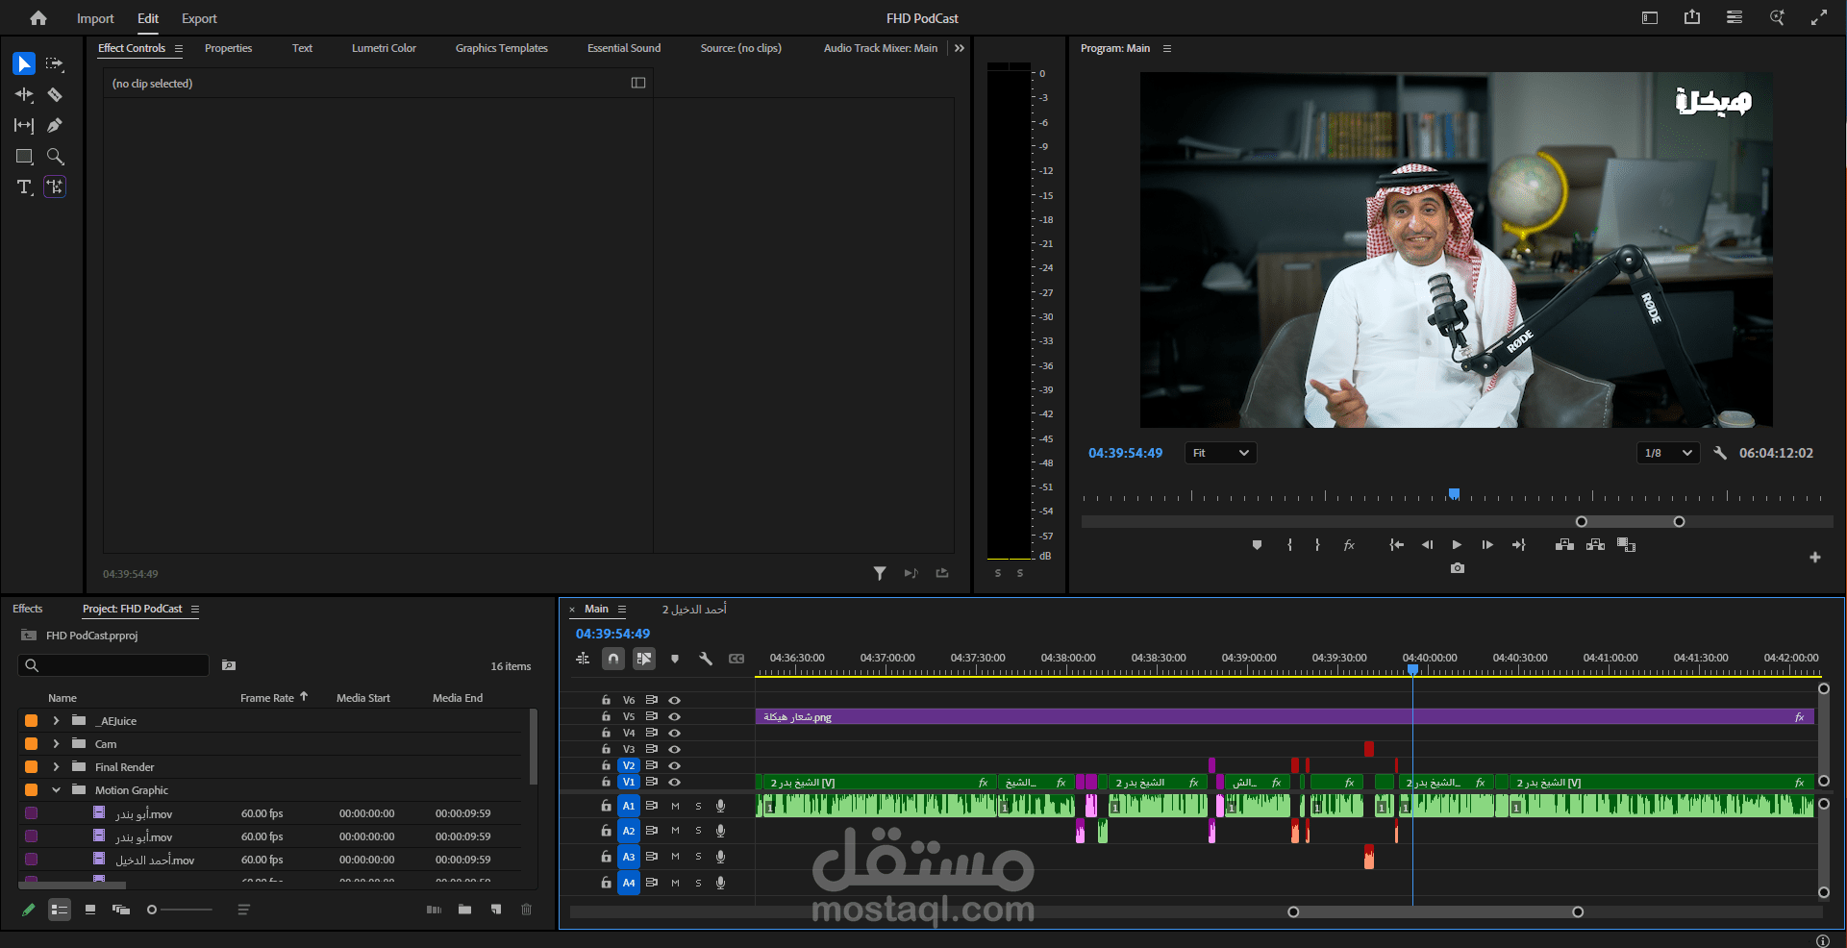Click the project search field
Screen dimensions: 1847x948
[x=120, y=665]
